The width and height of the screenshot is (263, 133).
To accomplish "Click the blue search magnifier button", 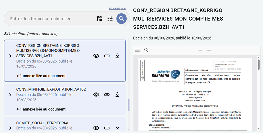I will tap(121, 19).
